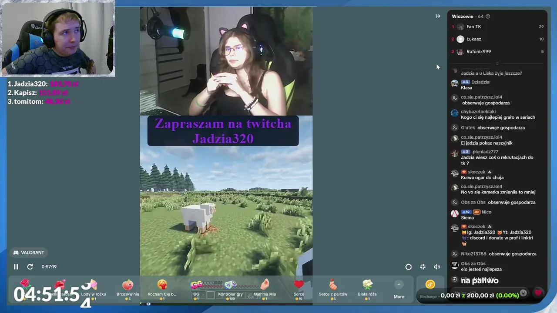The image size is (557, 313).
Task: Click the stream elapsed time 0:57:19
Action: [x=49, y=267]
